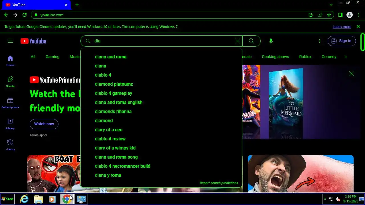The width and height of the screenshot is (365, 205).
Task: Choose suggestion 'diablo 4 gameplay'
Action: (x=161, y=93)
